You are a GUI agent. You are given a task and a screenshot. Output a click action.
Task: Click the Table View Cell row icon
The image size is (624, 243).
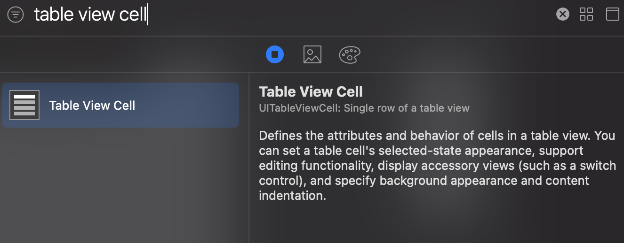24,105
